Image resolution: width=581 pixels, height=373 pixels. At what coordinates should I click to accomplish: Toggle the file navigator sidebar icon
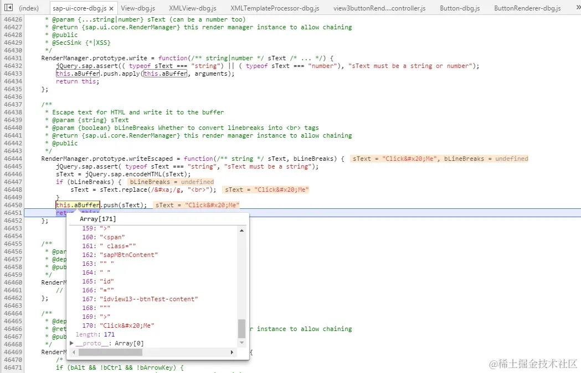point(8,7)
